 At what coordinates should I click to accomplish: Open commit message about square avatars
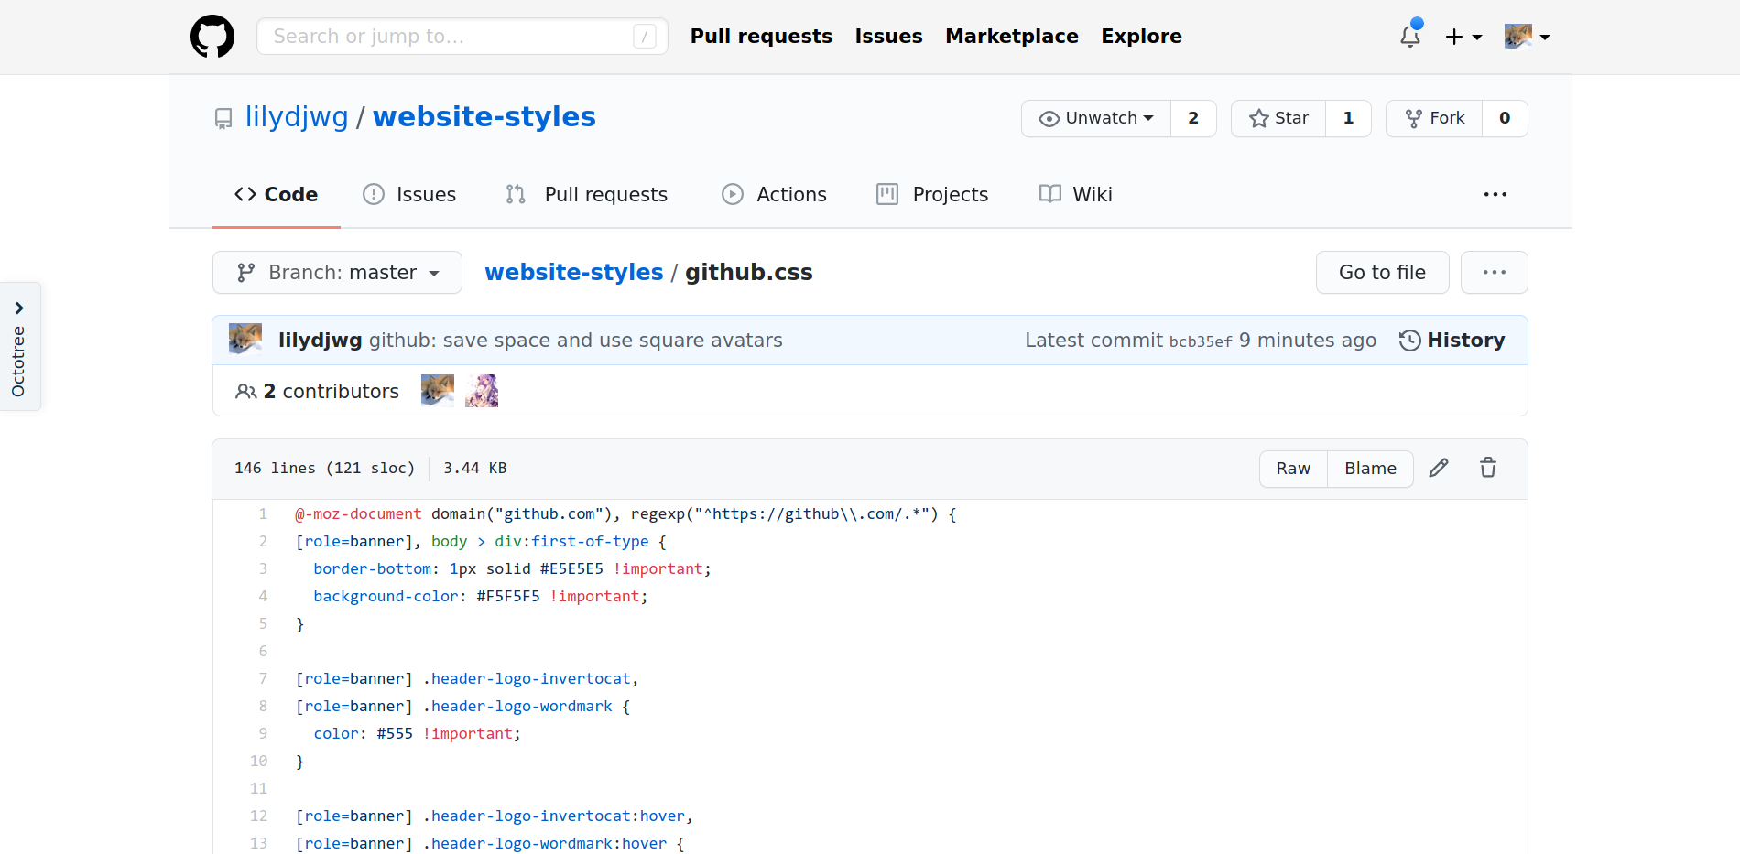point(576,340)
